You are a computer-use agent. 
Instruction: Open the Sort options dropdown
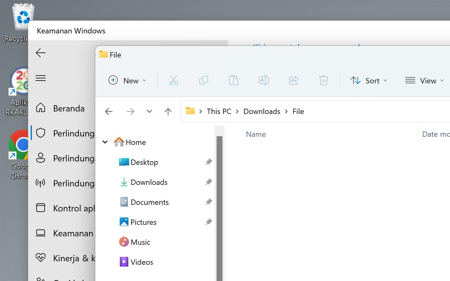click(x=369, y=81)
